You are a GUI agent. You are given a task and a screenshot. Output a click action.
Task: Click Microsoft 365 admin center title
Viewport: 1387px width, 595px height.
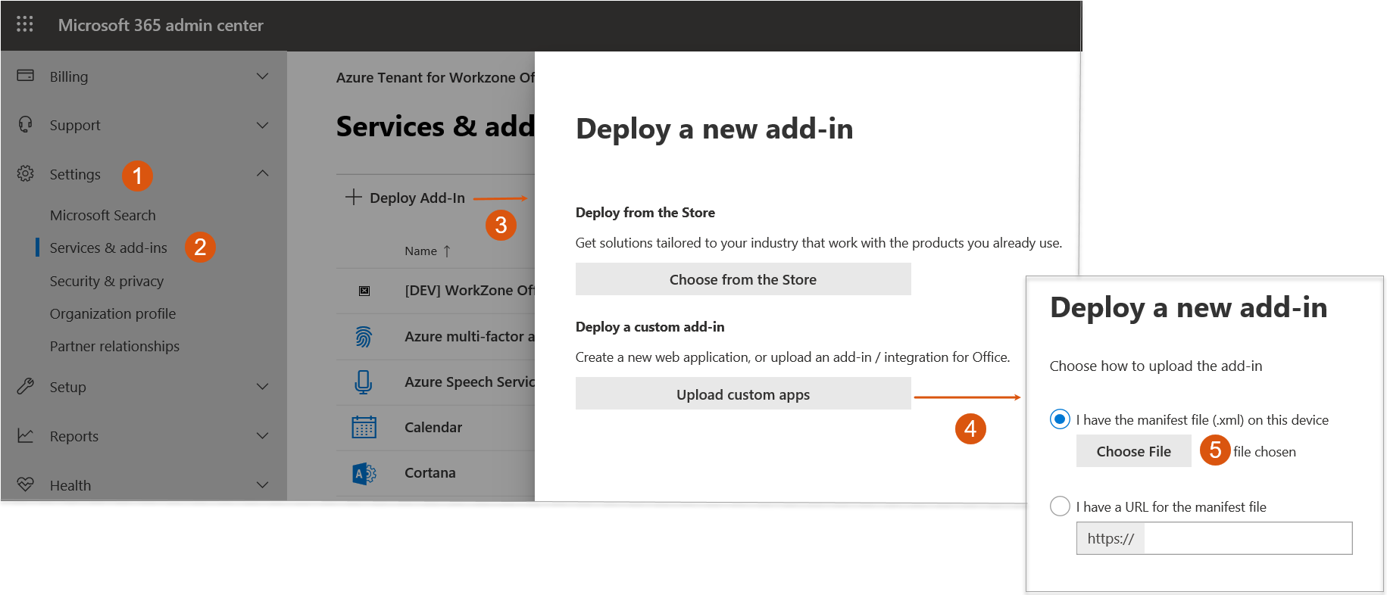point(161,25)
